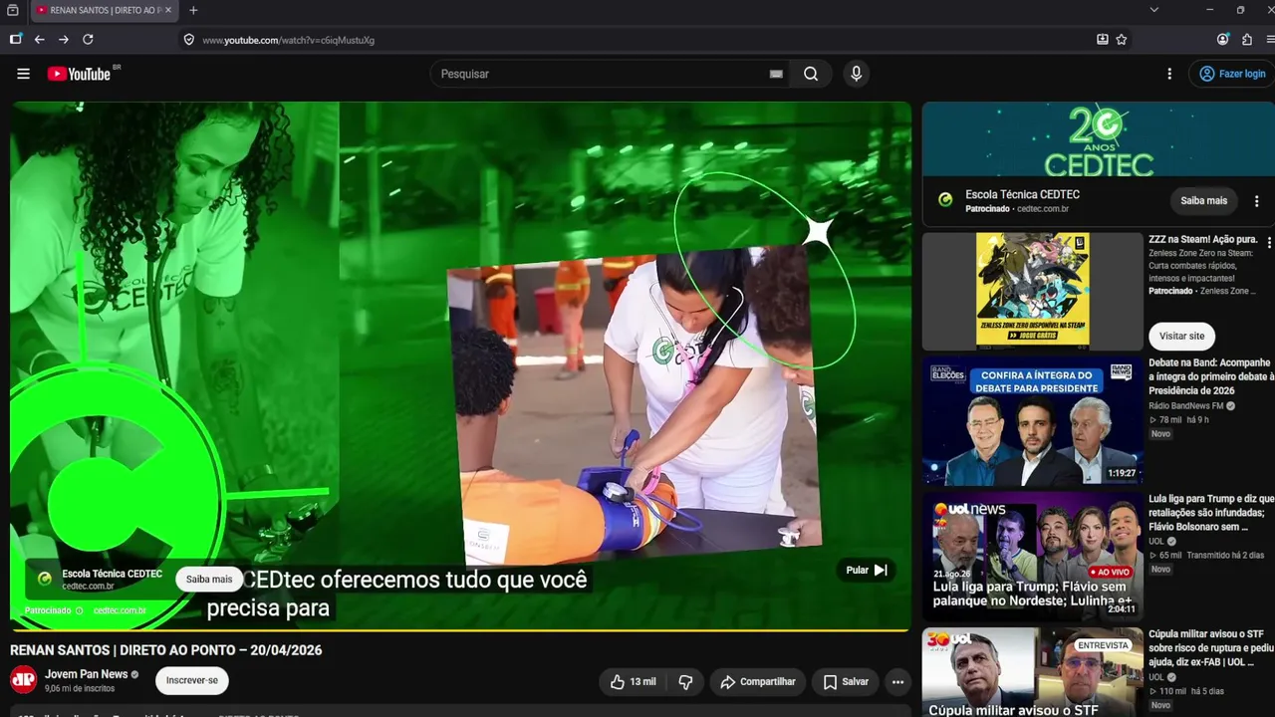Open Rádio BandNews FM channel
The image size is (1275, 717).
[x=1185, y=405]
